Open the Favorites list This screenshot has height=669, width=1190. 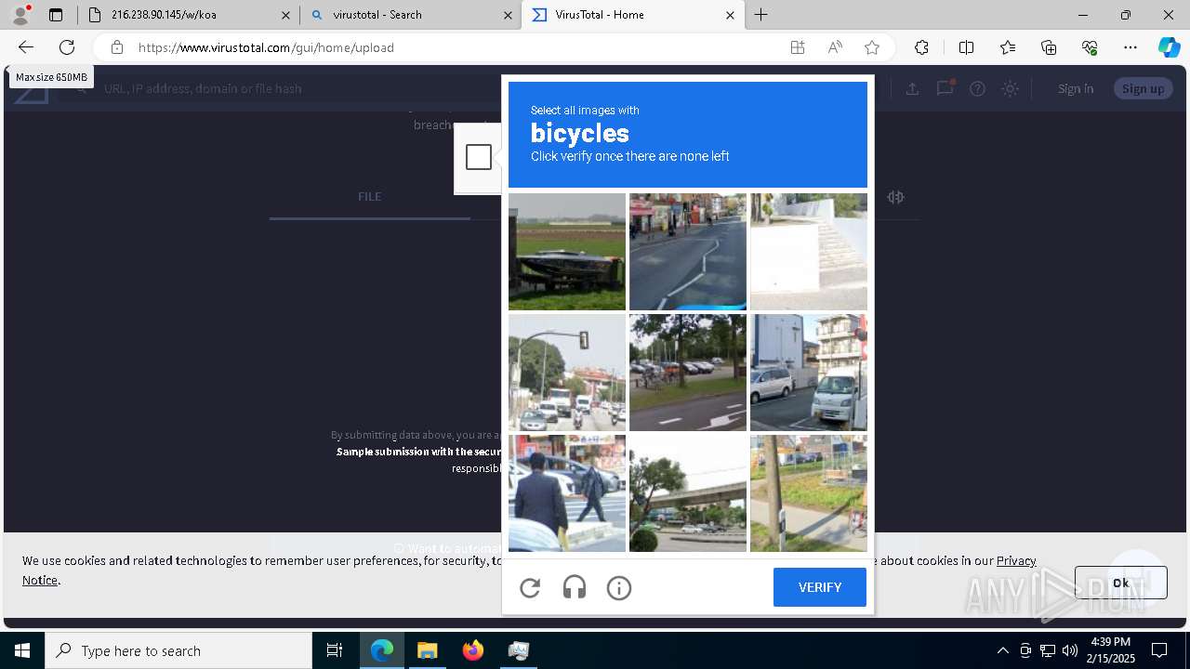pyautogui.click(x=1008, y=47)
